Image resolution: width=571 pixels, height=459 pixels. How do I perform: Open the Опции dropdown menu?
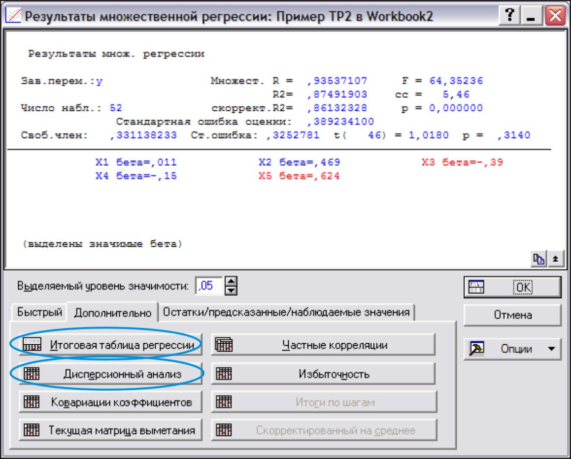tap(513, 349)
